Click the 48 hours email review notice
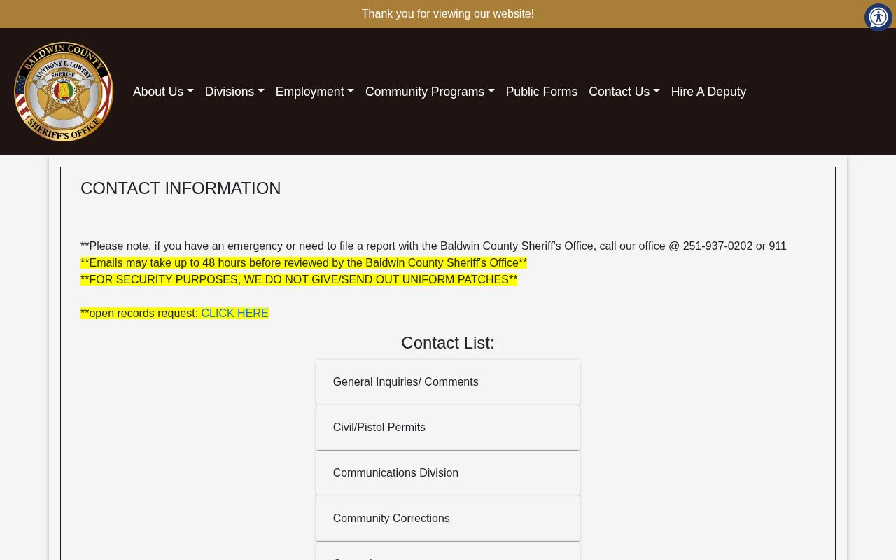 coord(304,263)
